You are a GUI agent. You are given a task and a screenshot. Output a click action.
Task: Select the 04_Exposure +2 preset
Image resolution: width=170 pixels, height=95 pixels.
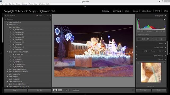[18, 40]
